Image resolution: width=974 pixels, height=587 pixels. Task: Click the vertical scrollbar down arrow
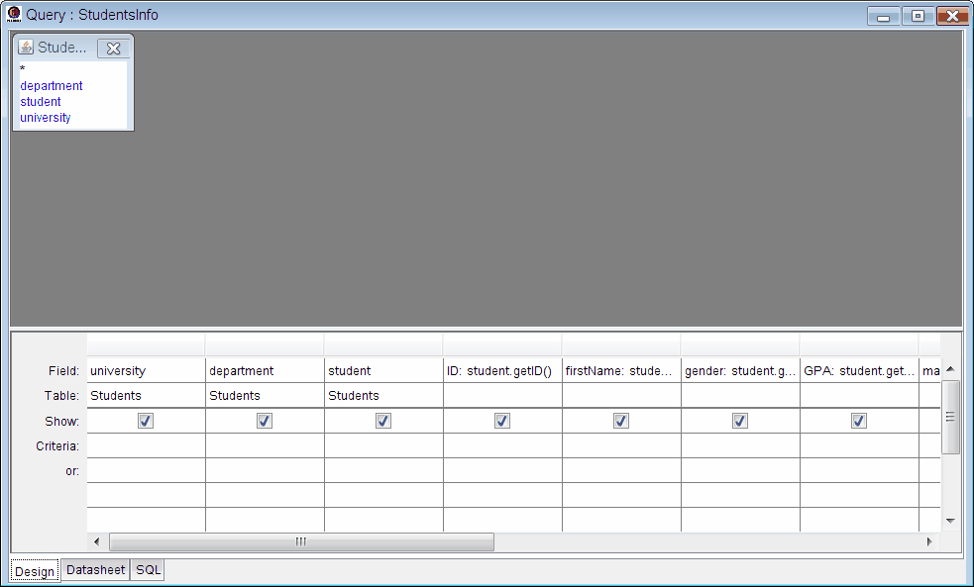[950, 521]
